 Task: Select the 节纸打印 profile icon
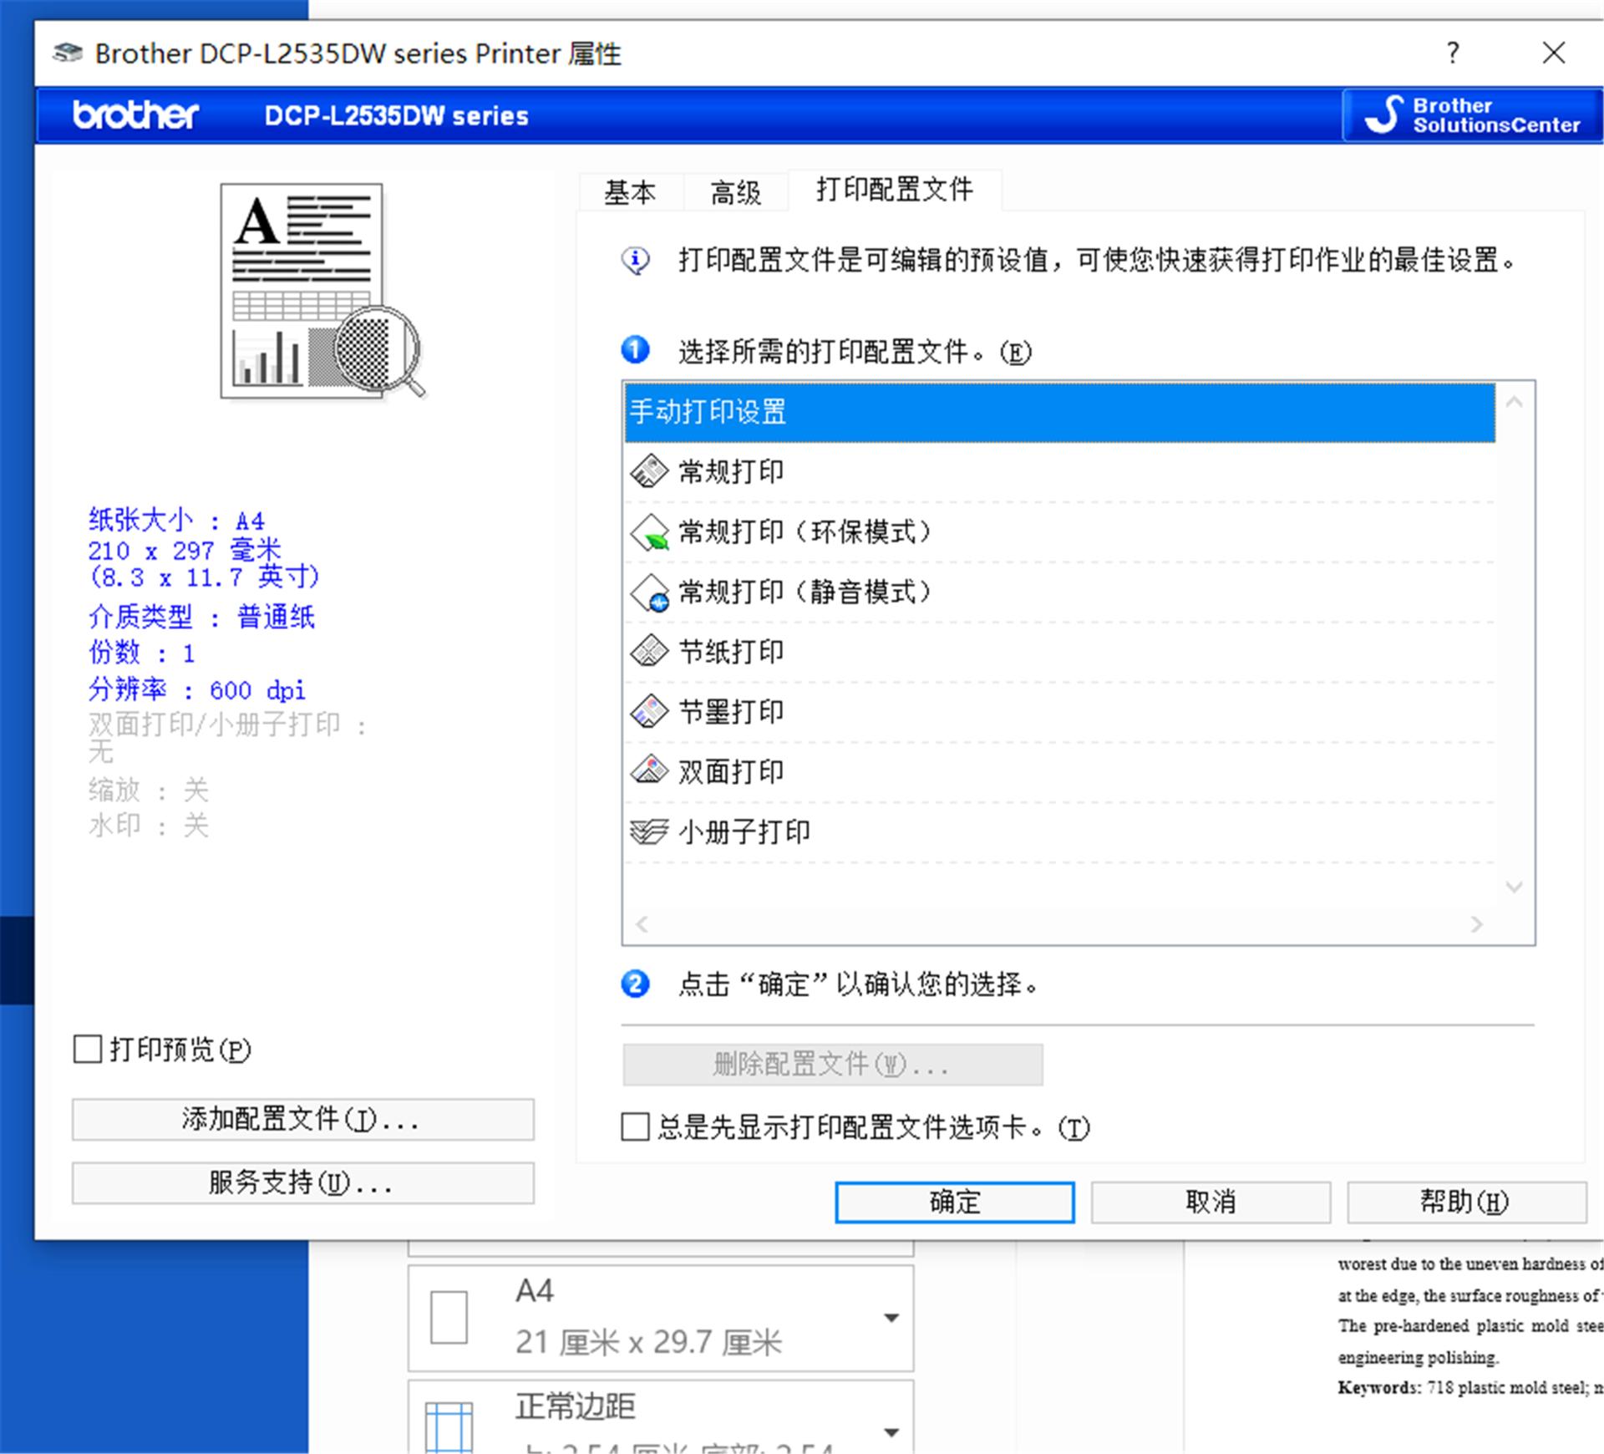coord(649,651)
